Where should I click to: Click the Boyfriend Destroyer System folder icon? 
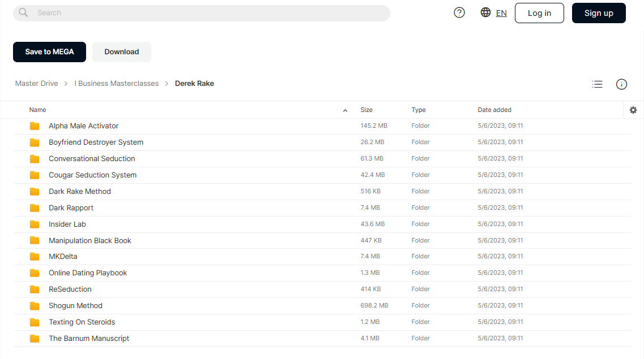click(x=35, y=142)
